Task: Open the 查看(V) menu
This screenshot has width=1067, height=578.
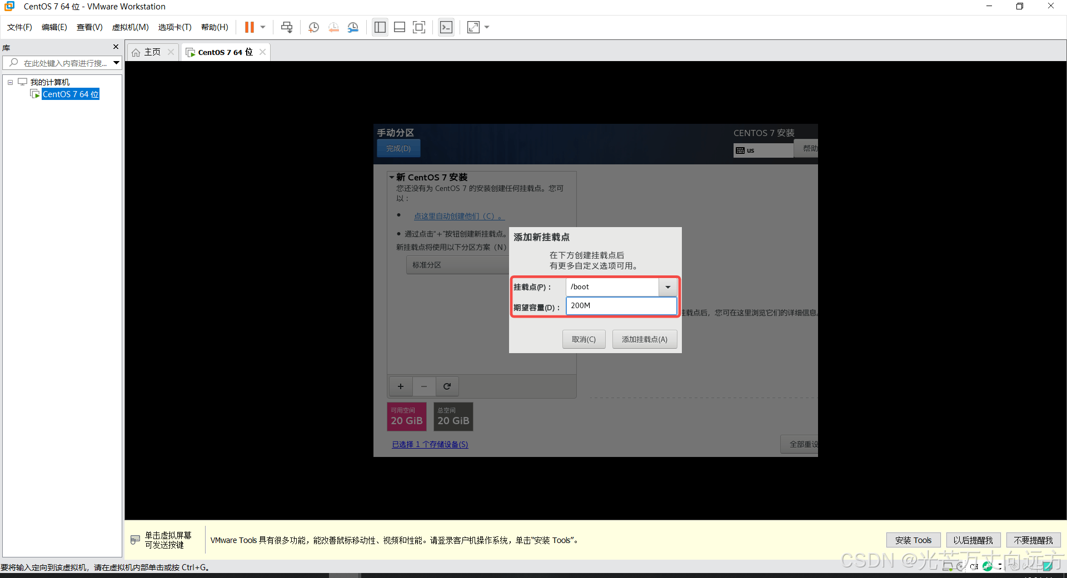Action: (x=89, y=27)
